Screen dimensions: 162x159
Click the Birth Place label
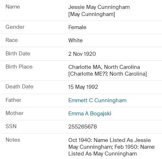(x=19, y=67)
